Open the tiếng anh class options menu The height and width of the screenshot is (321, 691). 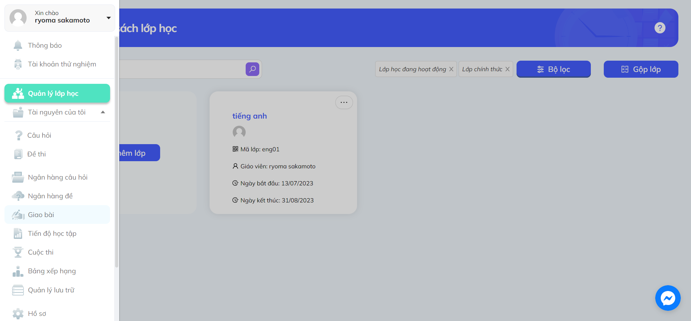[344, 102]
